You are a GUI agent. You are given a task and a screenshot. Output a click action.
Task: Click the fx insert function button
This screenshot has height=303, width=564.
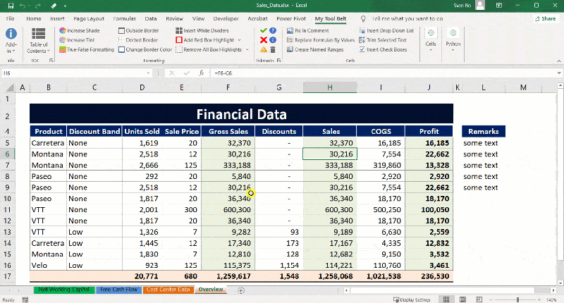tap(202, 73)
